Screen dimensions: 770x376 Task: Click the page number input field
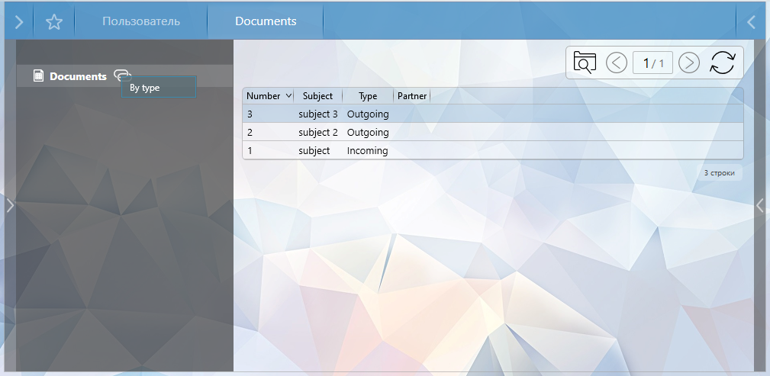coord(652,63)
